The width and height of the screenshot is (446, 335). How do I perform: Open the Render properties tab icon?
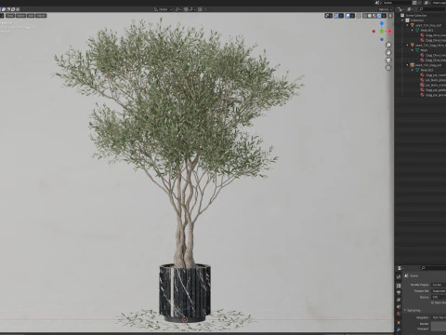click(399, 286)
